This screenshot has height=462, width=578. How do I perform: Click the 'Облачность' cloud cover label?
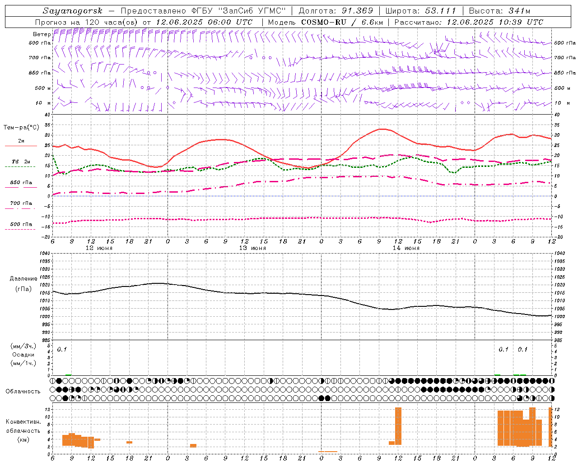[x=23, y=391]
